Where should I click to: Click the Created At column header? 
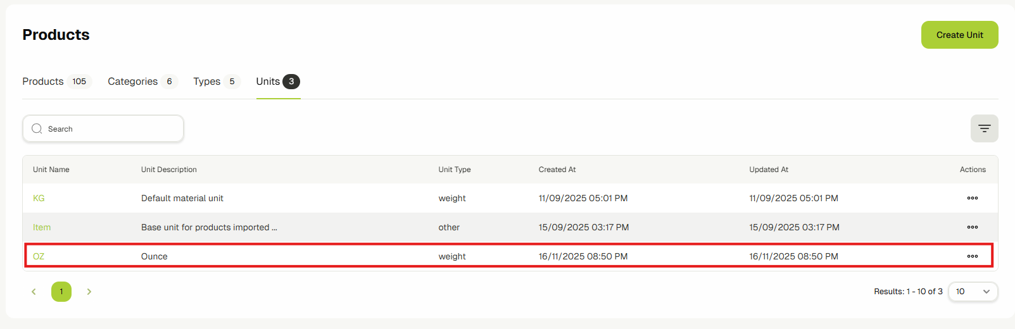557,170
